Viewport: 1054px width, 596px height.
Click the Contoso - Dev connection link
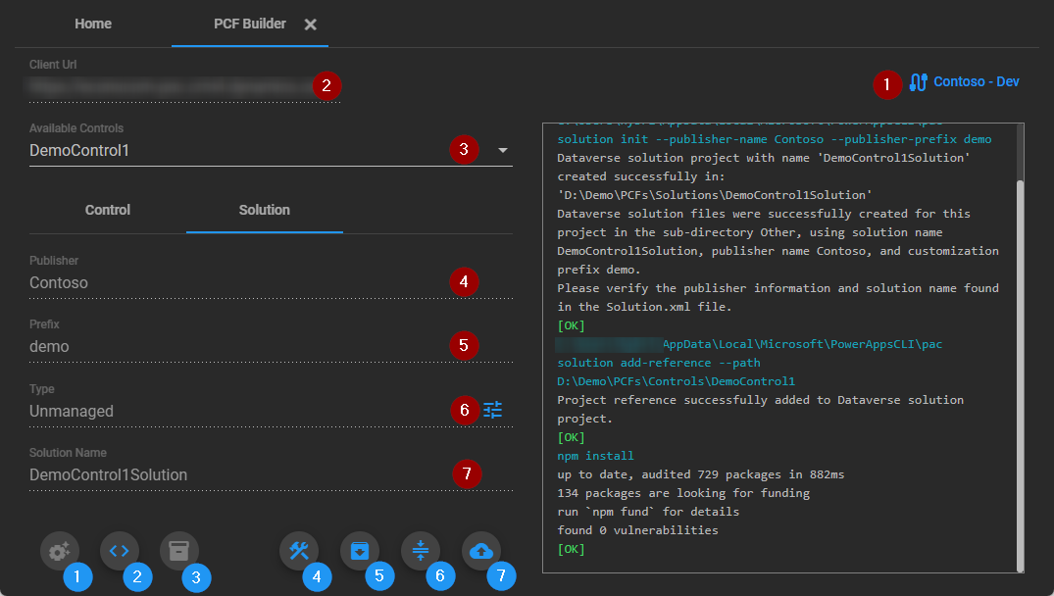tap(976, 81)
